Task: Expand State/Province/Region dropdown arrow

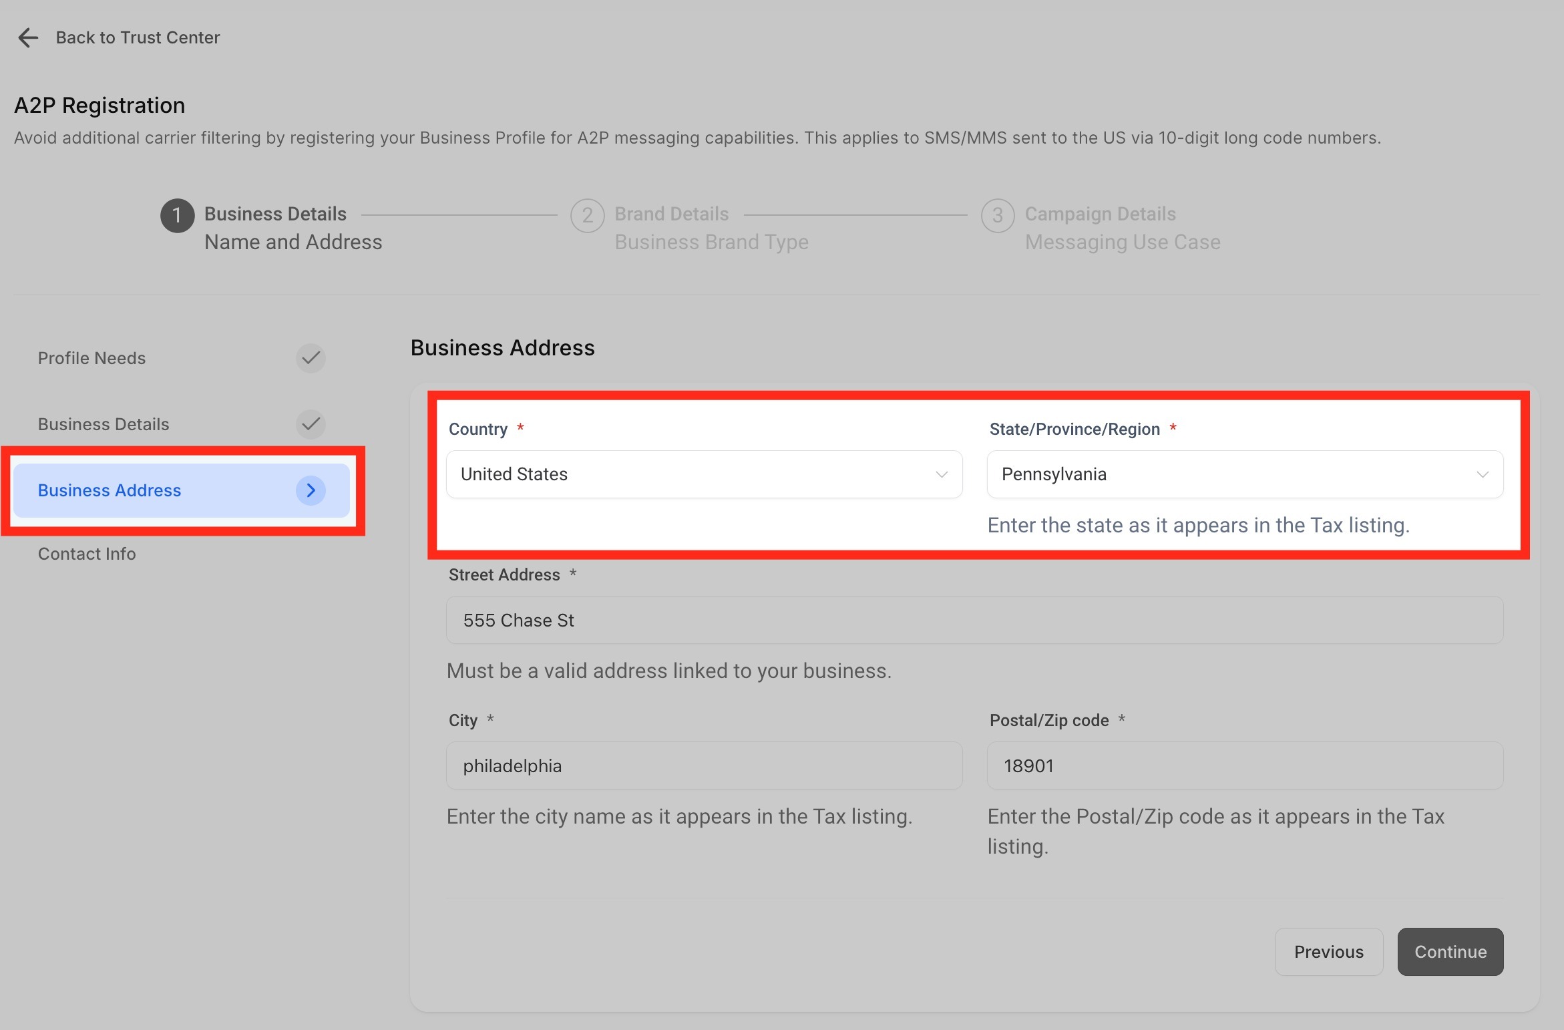Action: [x=1482, y=474]
